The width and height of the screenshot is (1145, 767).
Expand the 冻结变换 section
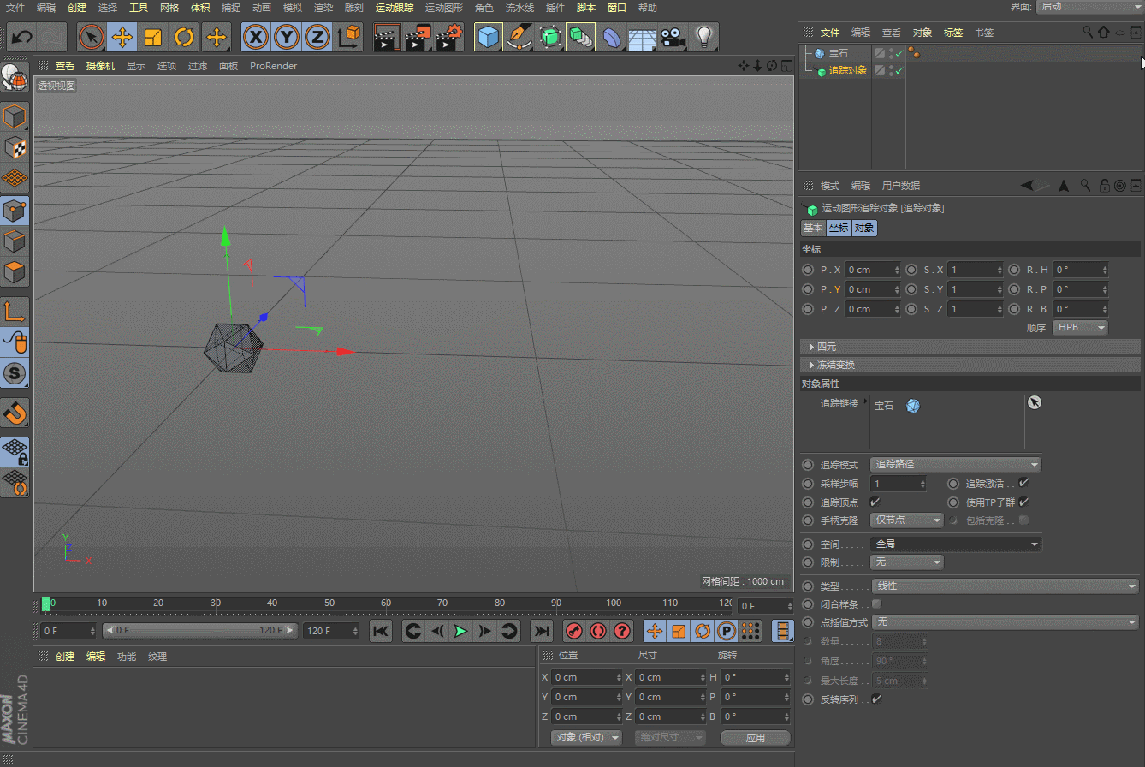(970, 365)
